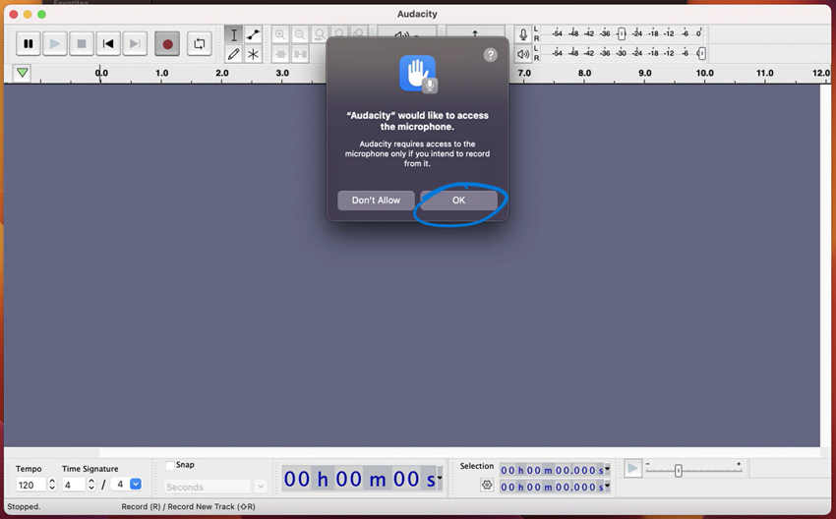
Task: Click the Trim audio outside selection icon
Action: [280, 54]
